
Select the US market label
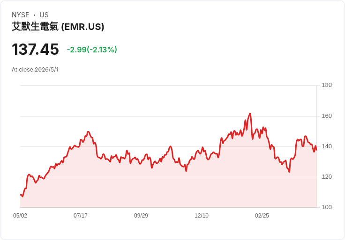pyautogui.click(x=44, y=15)
